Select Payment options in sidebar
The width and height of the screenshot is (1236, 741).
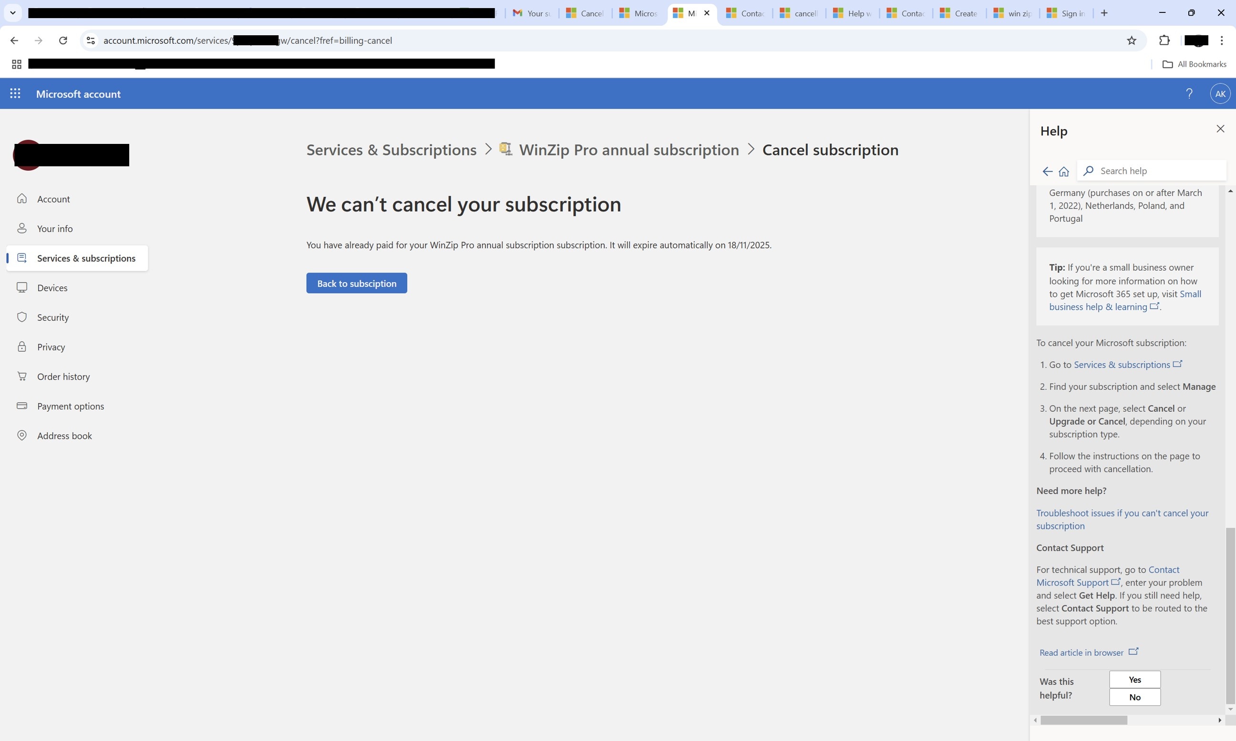pos(71,406)
